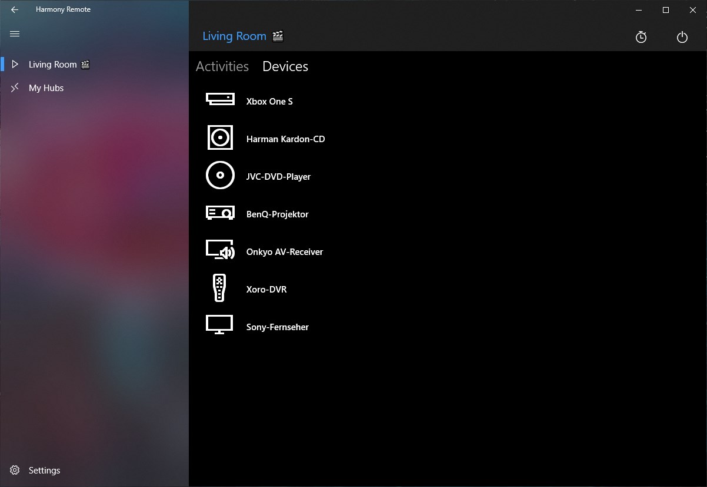Screen dimensions: 707x487
Task: Click Living Room in the sidebar
Action: click(52, 64)
